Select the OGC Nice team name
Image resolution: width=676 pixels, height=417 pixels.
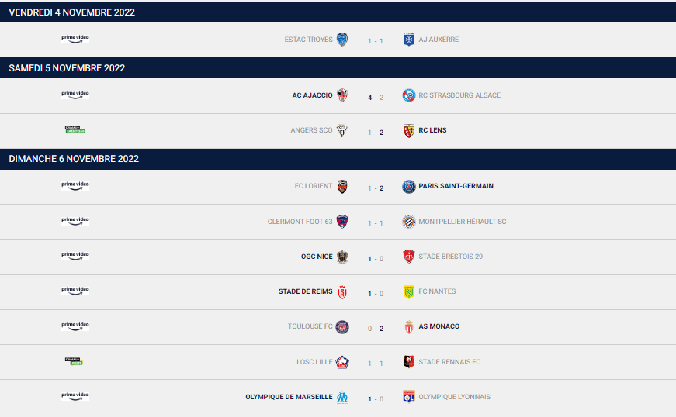[x=317, y=257]
